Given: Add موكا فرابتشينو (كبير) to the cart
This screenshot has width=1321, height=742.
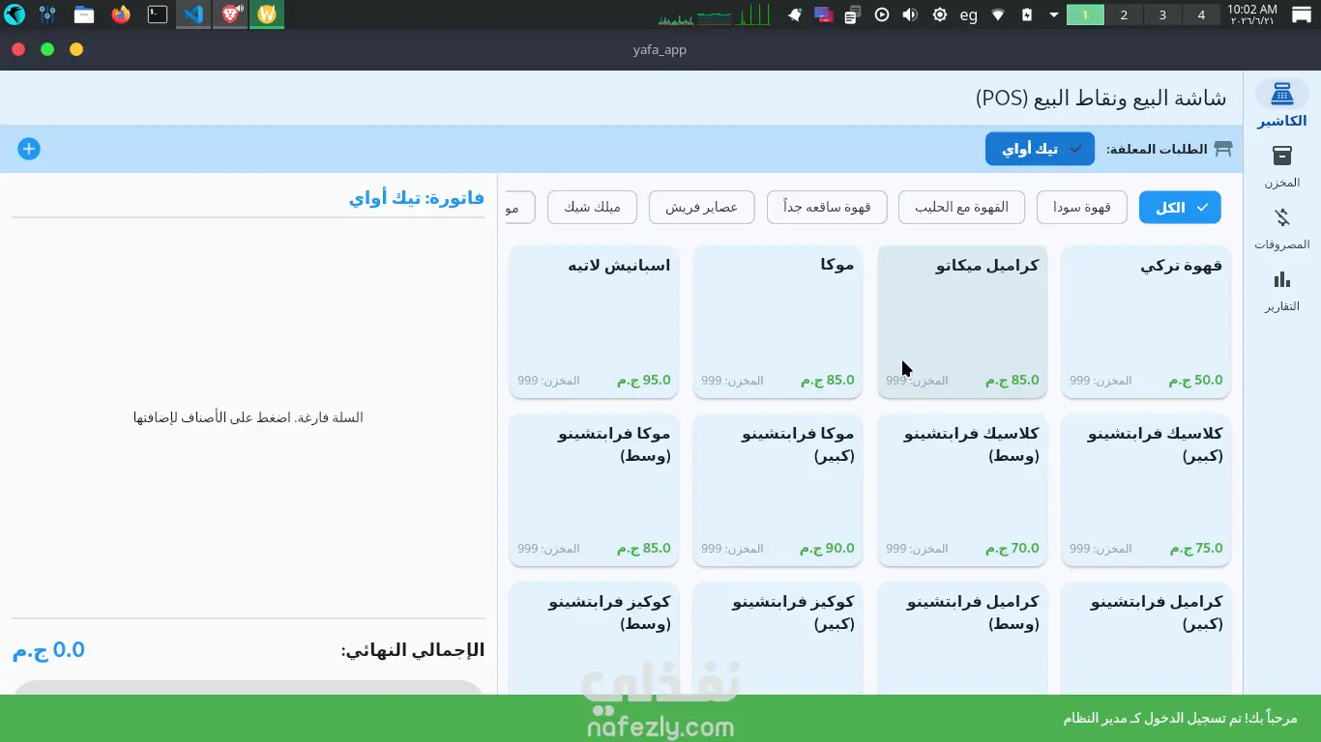Looking at the screenshot, I should click(x=778, y=490).
